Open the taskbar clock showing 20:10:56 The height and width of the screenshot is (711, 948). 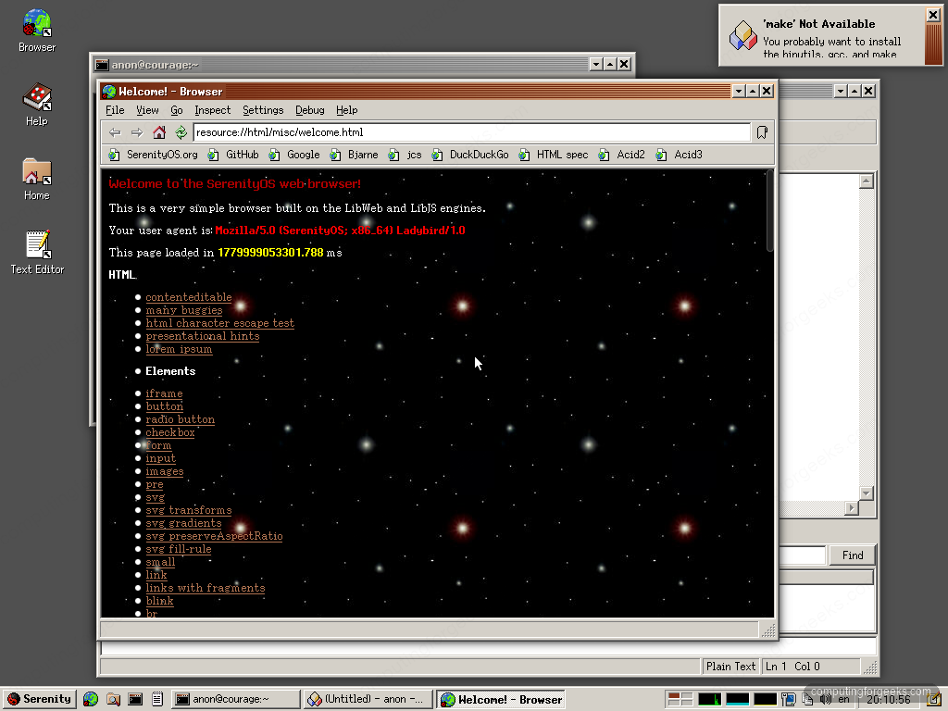click(x=889, y=699)
